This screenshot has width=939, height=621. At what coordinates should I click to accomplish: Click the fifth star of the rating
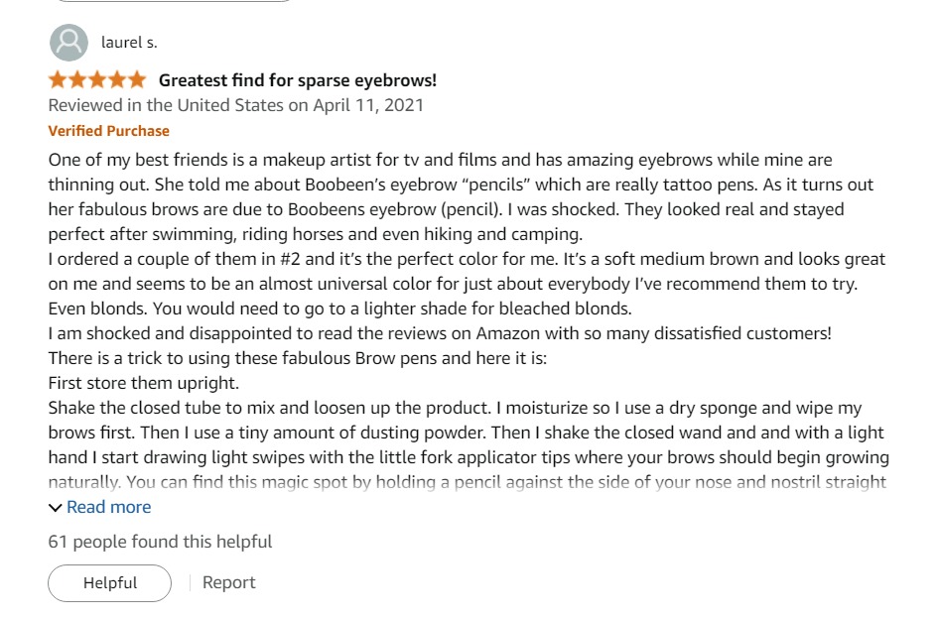[x=136, y=80]
